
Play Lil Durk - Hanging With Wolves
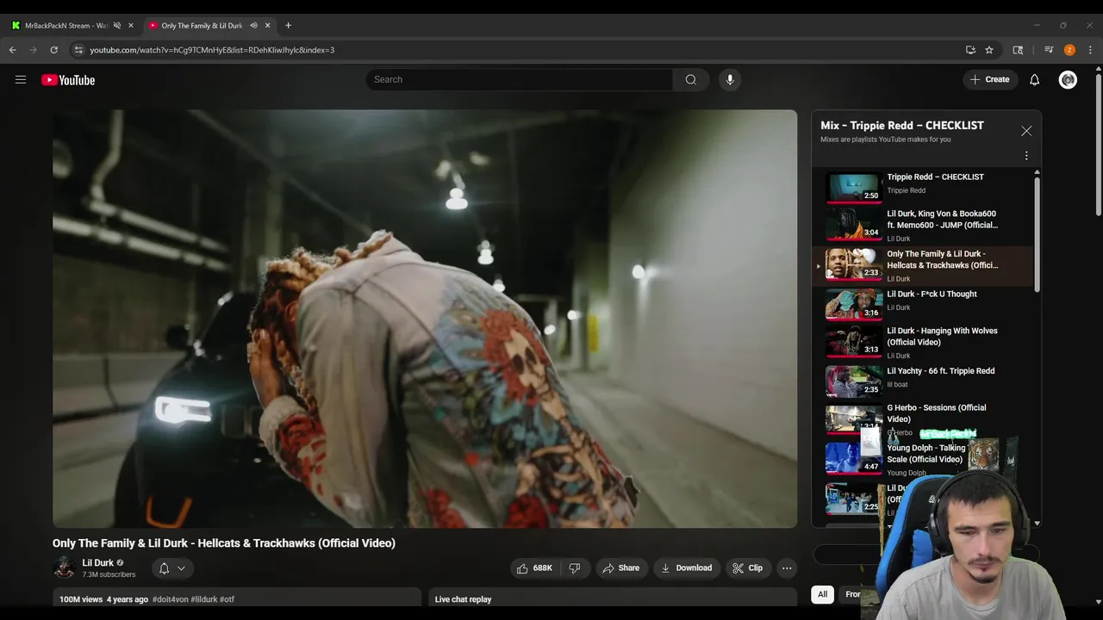point(924,342)
